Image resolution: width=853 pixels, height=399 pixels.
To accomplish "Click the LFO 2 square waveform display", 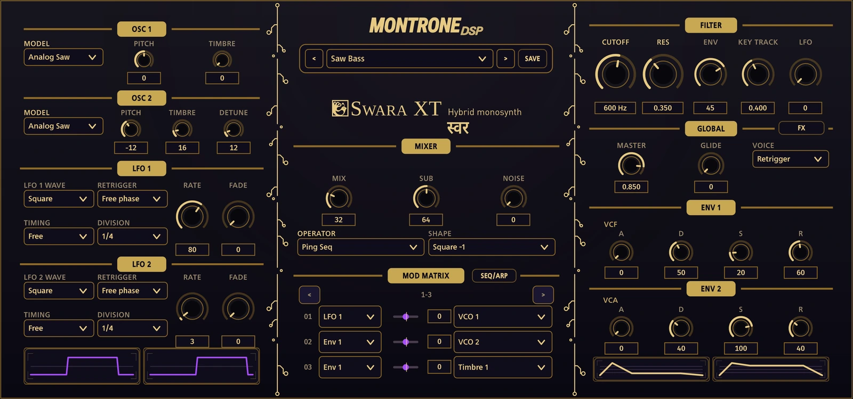I will [x=202, y=366].
